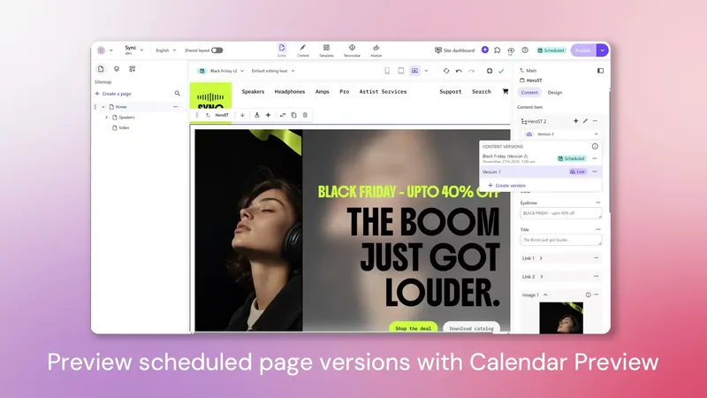Expand the Link 1 field

tap(541, 258)
